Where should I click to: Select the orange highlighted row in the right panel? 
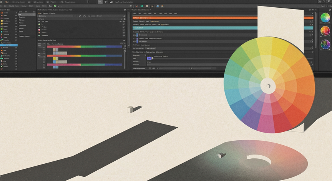click(223, 18)
